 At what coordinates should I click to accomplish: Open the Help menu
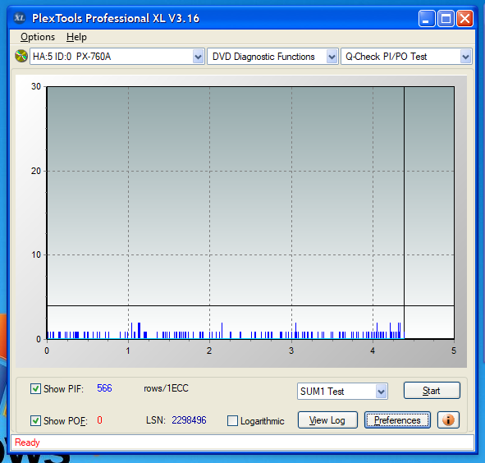pyautogui.click(x=76, y=37)
